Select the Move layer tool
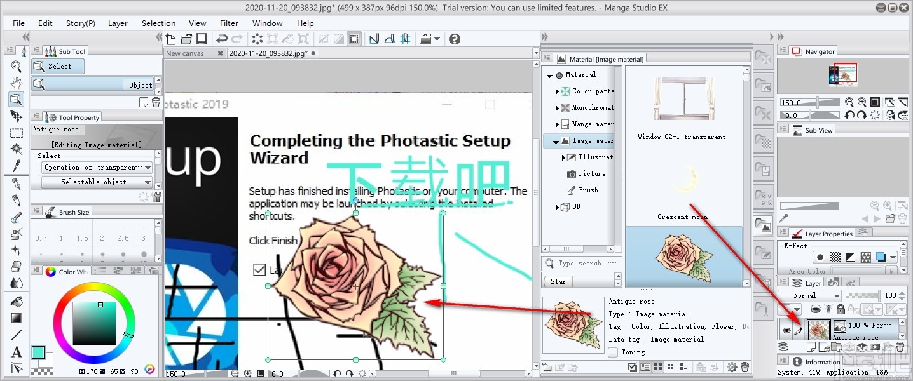Image resolution: width=913 pixels, height=381 pixels. click(x=17, y=116)
